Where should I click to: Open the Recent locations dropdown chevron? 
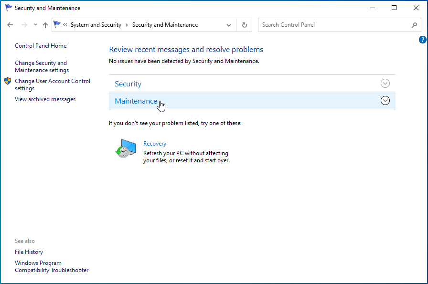pos(35,25)
